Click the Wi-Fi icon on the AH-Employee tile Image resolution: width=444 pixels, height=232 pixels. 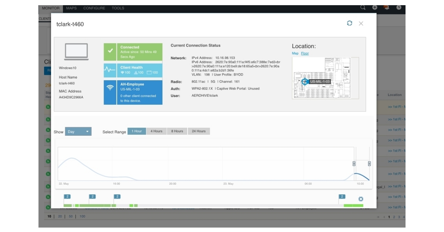click(x=110, y=88)
